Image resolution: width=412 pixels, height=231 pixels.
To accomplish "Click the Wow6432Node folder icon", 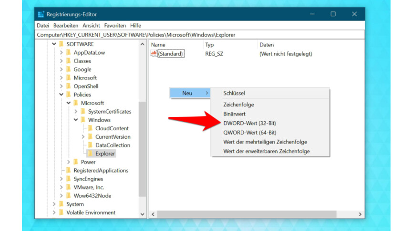I will click(x=69, y=196).
